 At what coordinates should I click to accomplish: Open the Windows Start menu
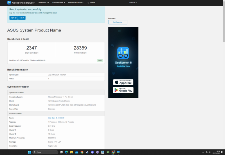pyautogui.click(x=30, y=152)
